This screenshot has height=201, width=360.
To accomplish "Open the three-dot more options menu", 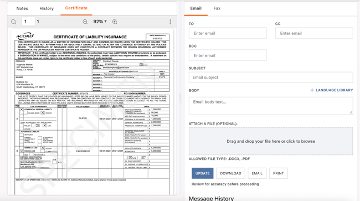I will pyautogui.click(x=171, y=22).
